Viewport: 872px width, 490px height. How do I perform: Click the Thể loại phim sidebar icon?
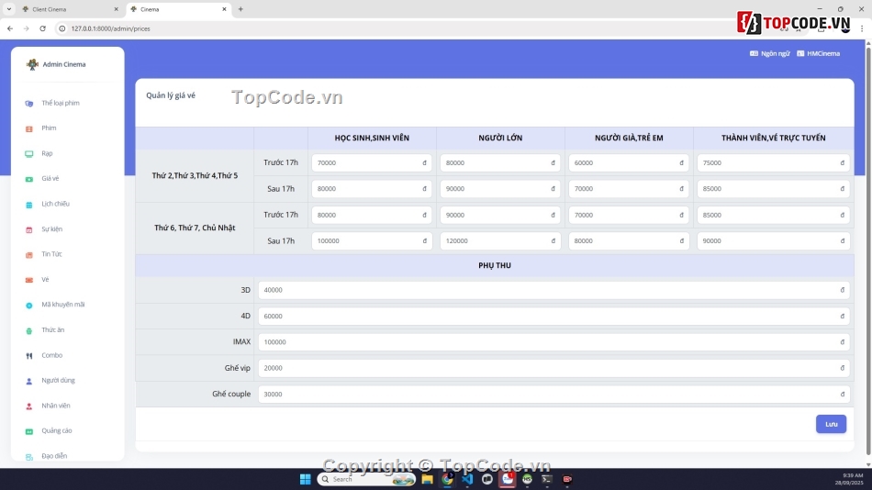pyautogui.click(x=29, y=104)
